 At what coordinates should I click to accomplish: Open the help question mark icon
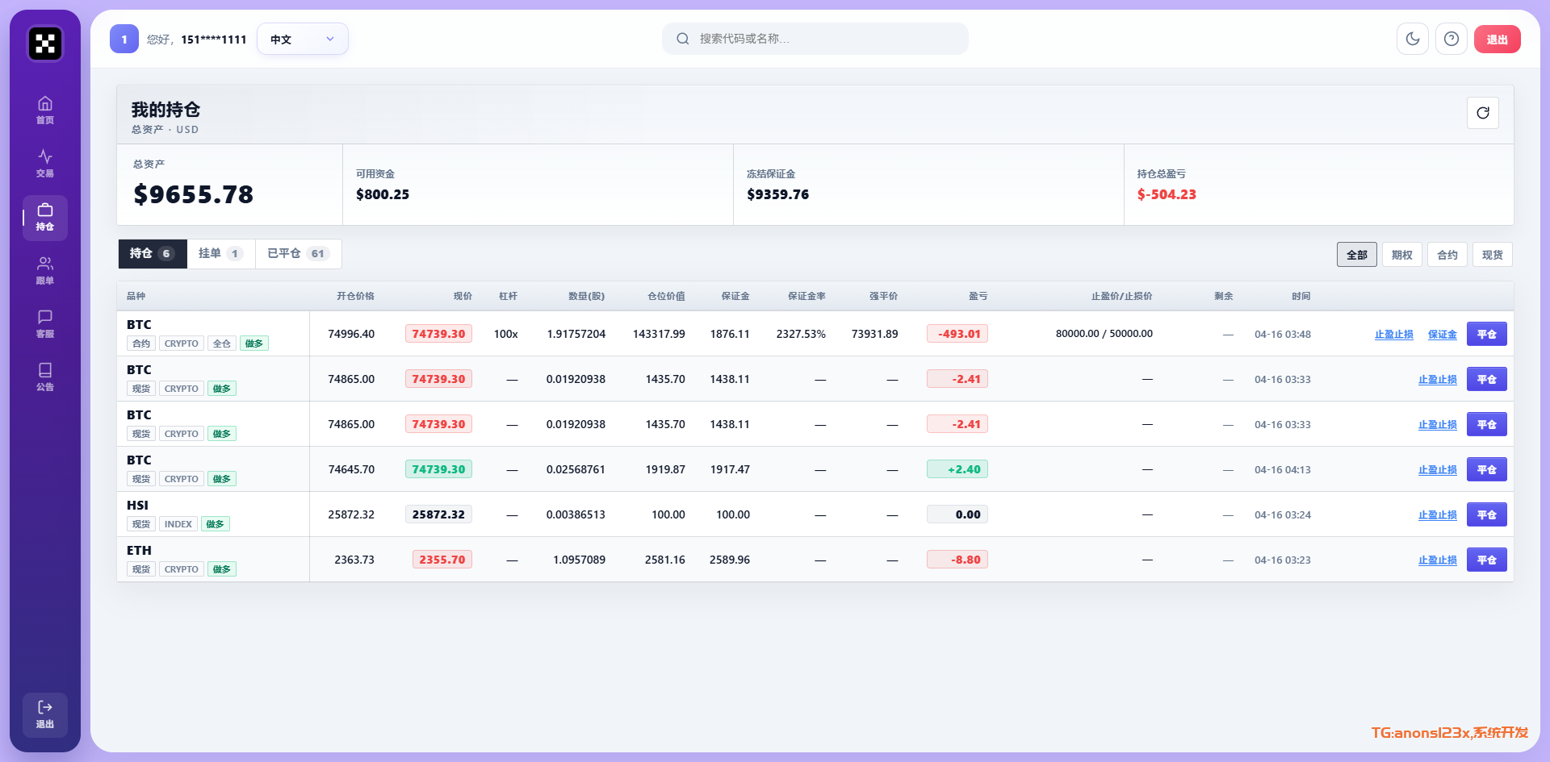(x=1451, y=39)
